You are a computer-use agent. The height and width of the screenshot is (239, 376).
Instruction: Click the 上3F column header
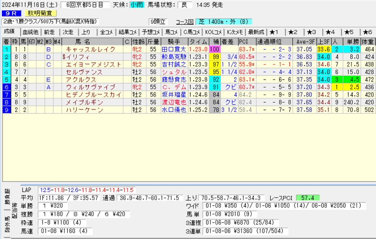point(323,42)
